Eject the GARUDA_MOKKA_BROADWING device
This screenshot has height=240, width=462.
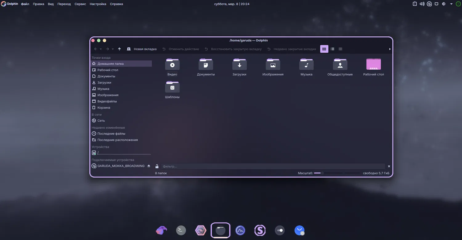[149, 166]
